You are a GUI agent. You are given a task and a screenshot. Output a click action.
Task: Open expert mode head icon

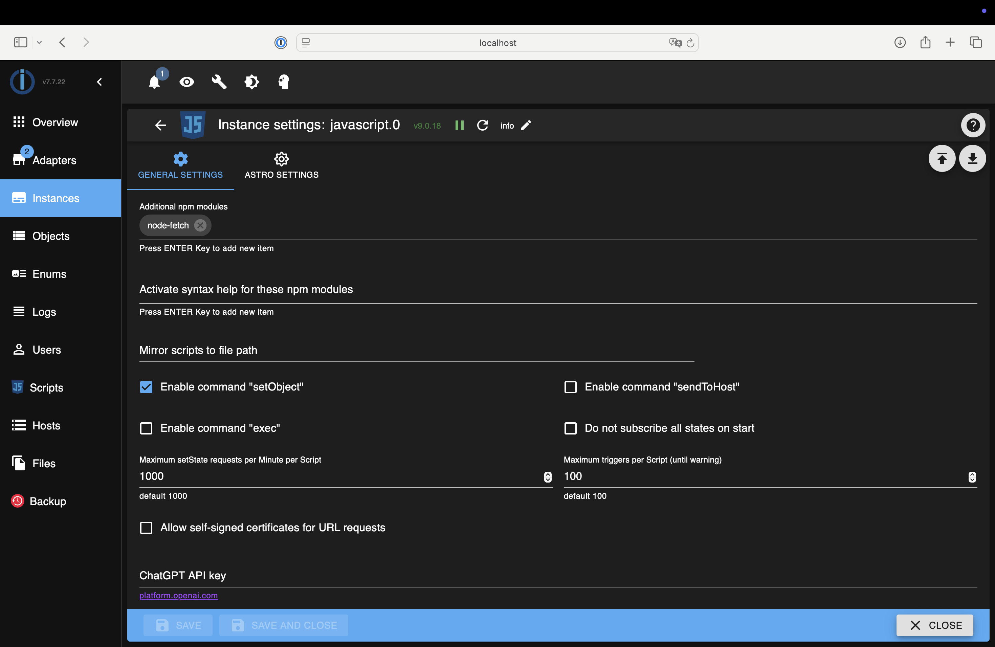284,82
